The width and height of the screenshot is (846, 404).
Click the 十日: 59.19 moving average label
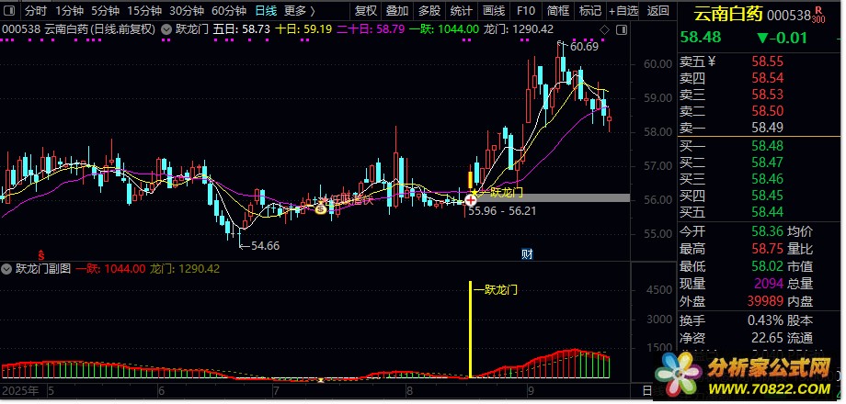tap(303, 29)
